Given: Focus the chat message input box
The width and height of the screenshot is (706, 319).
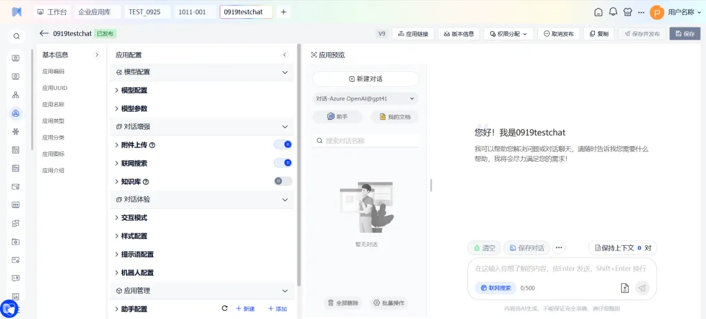Looking at the screenshot, I should point(562,269).
